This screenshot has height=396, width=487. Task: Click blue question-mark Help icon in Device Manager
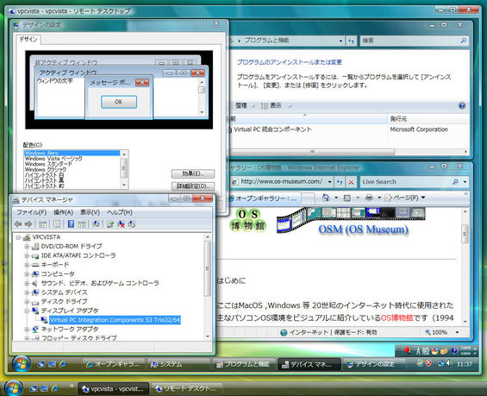[71, 223]
